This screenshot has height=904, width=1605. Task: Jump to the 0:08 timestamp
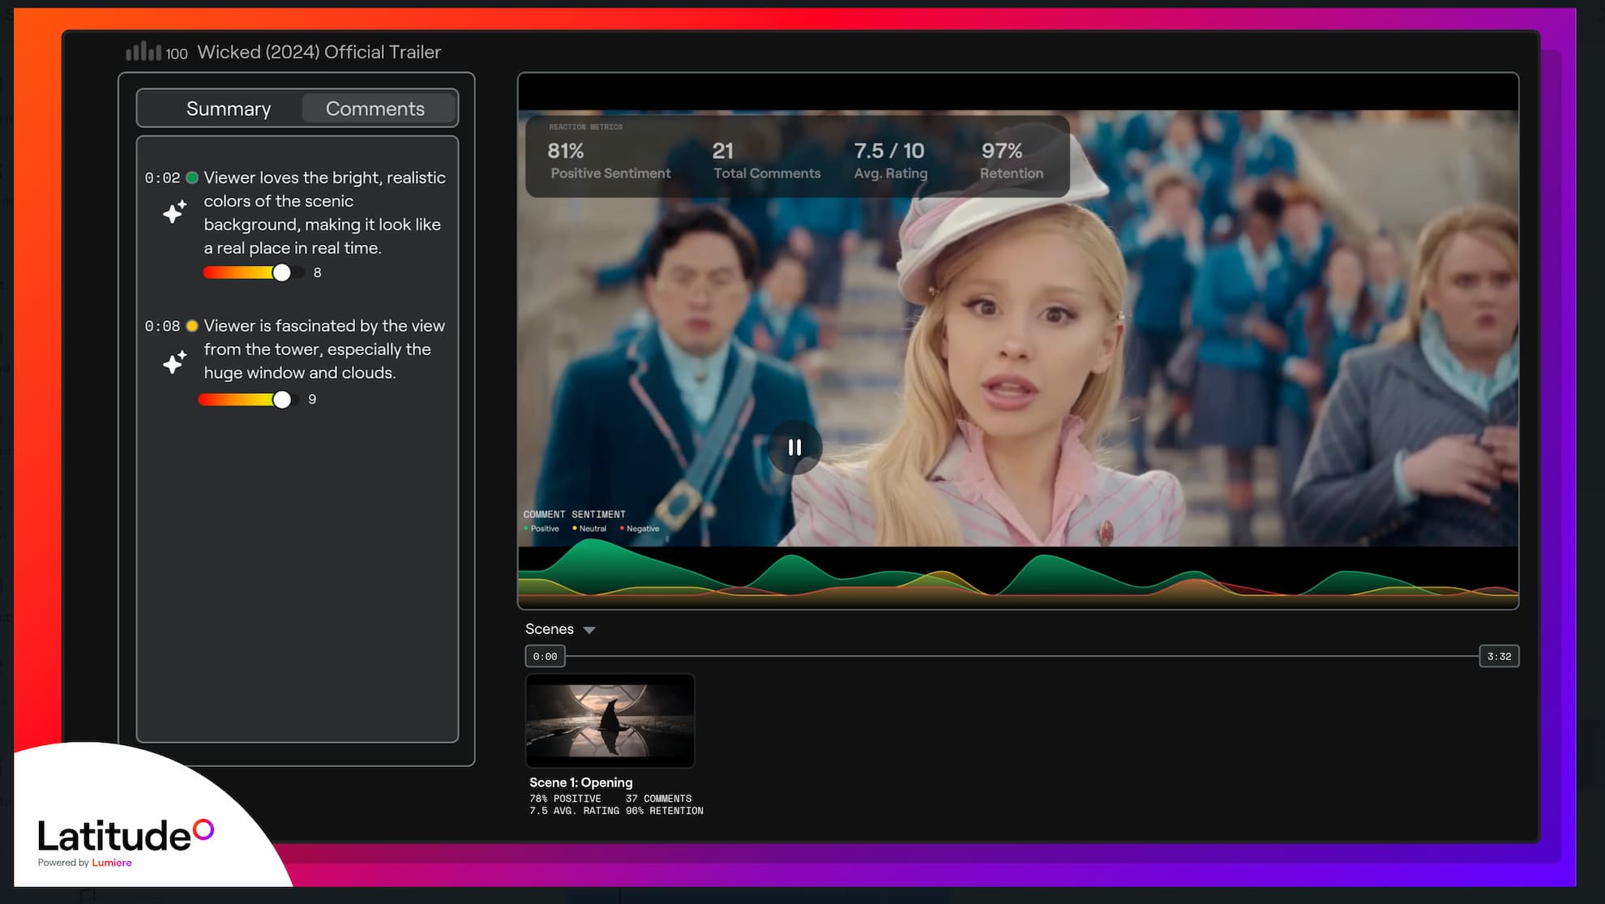(x=162, y=326)
